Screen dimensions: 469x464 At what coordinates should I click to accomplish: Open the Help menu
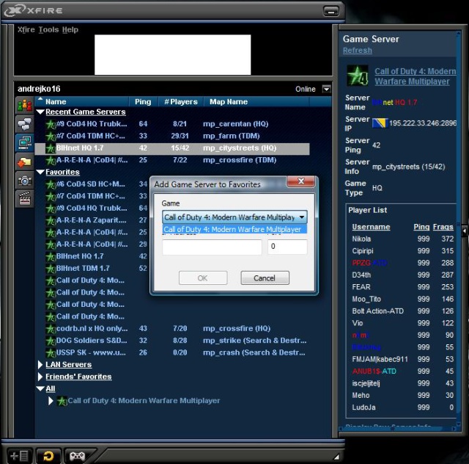click(x=70, y=29)
